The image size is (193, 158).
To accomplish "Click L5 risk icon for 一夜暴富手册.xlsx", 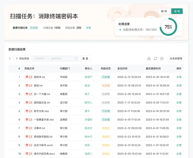I will click(x=29, y=120).
